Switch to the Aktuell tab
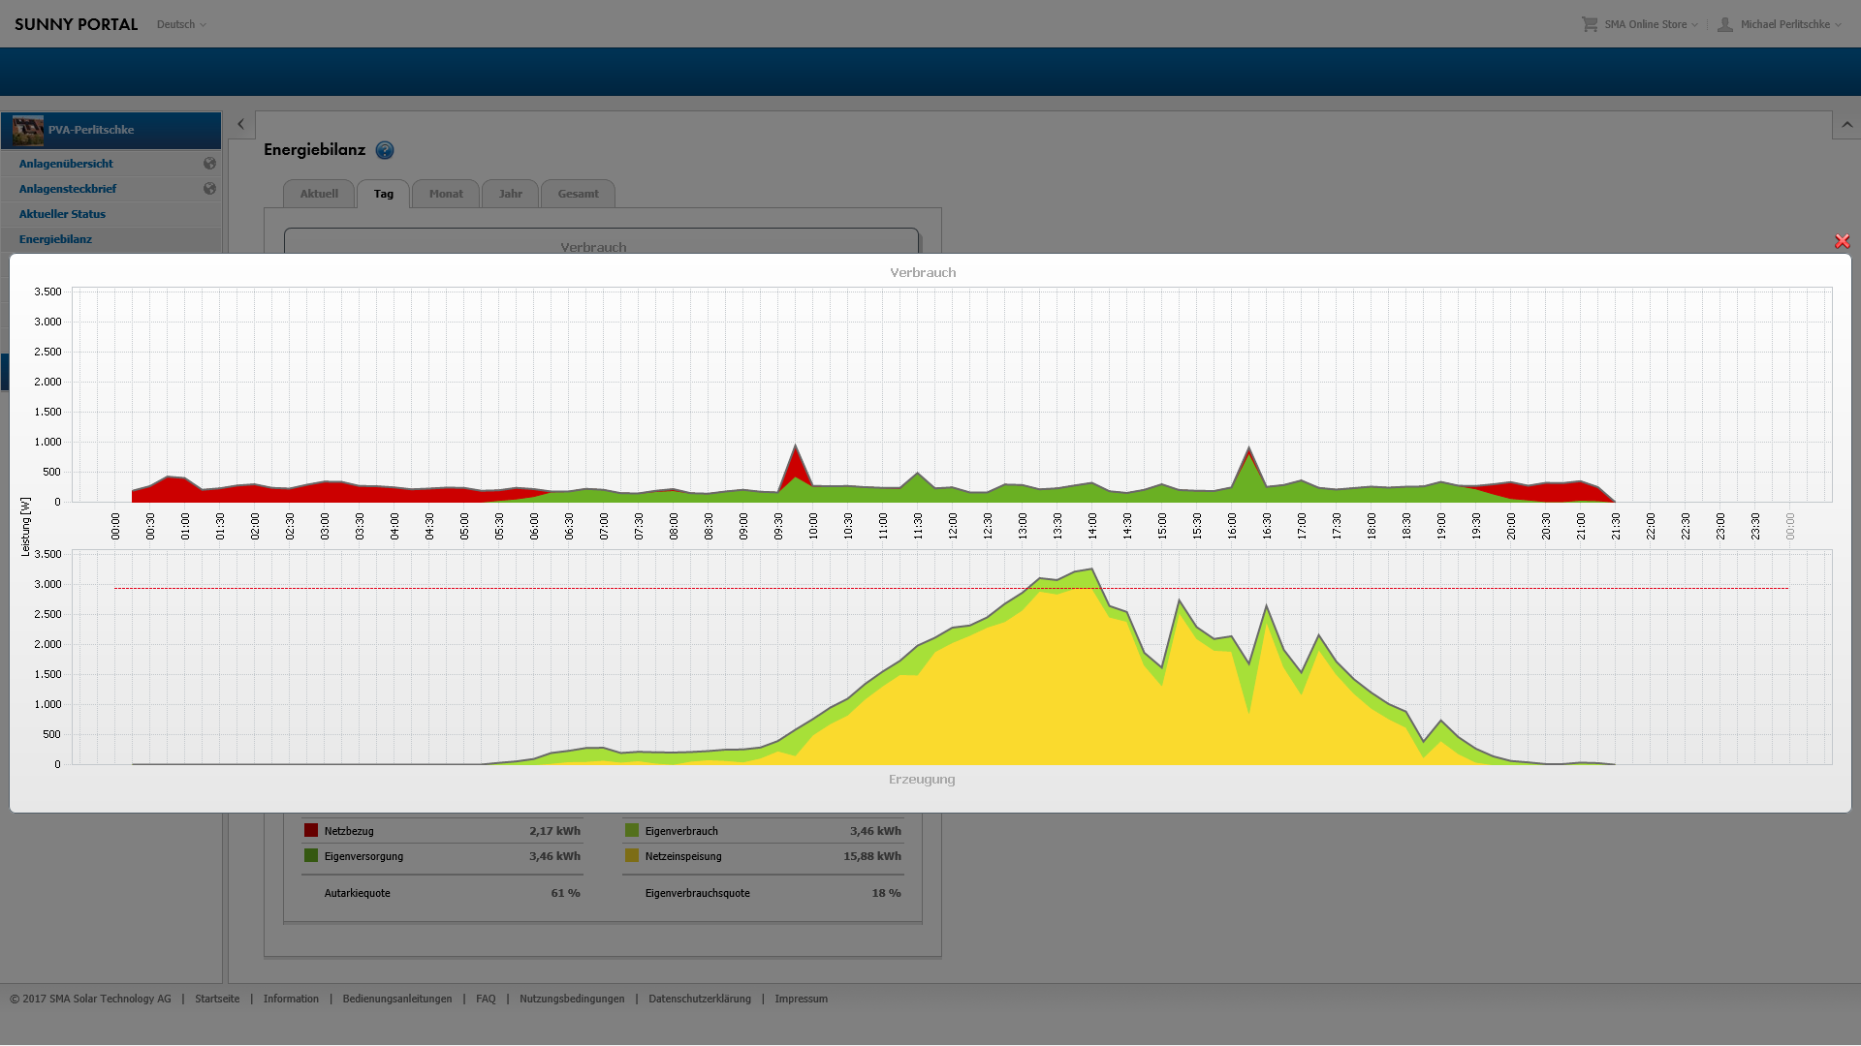The image size is (1861, 1046). pos(319,194)
